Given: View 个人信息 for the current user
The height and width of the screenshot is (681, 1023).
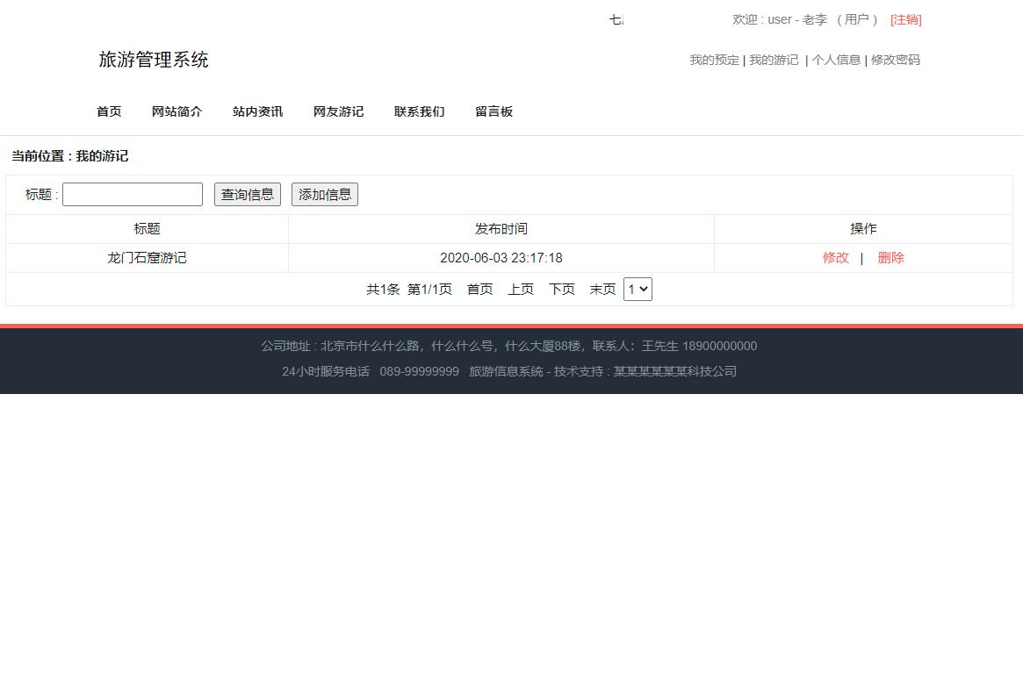Looking at the screenshot, I should click(x=836, y=60).
